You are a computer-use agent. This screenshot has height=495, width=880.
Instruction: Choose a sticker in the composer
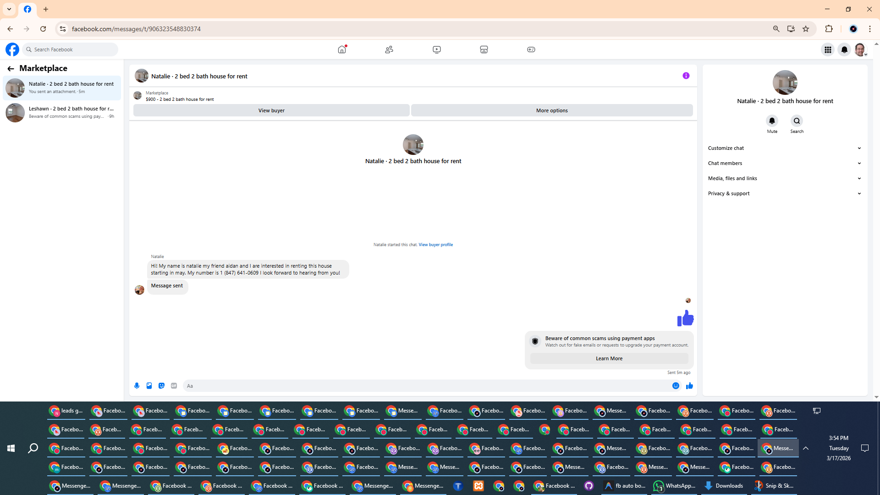[x=161, y=386]
